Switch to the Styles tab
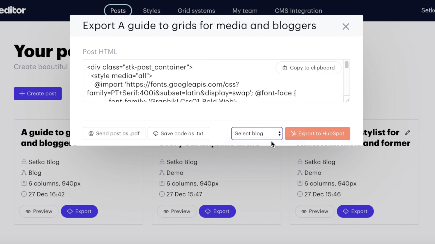 (x=151, y=11)
